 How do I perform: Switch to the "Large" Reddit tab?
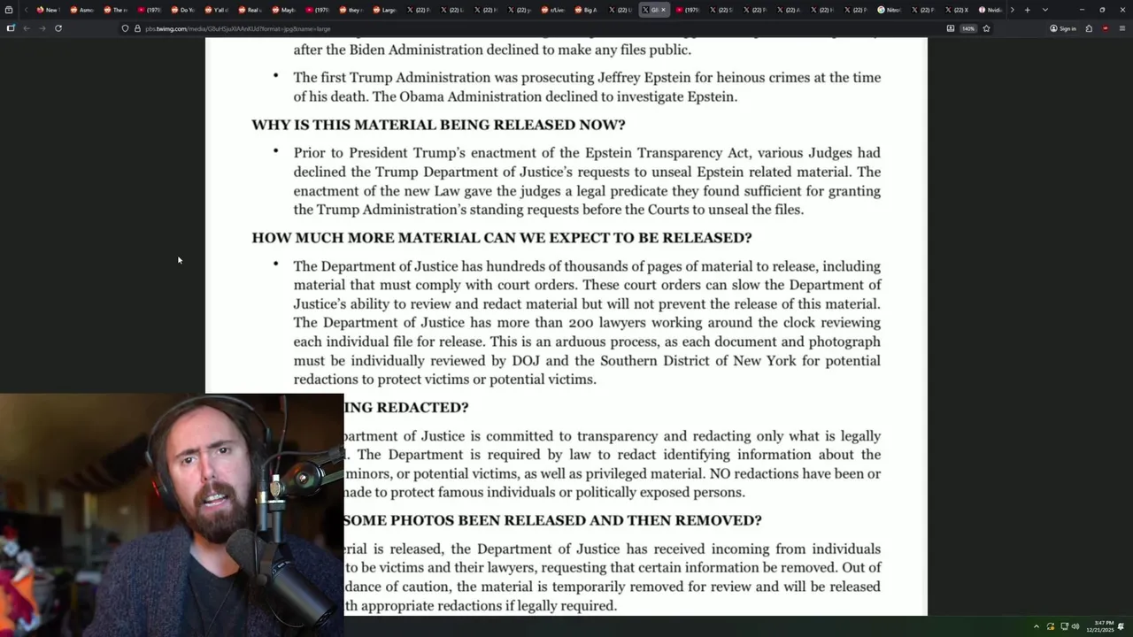pos(384,10)
